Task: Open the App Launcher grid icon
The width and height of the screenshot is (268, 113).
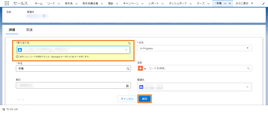Action: click(7, 3)
